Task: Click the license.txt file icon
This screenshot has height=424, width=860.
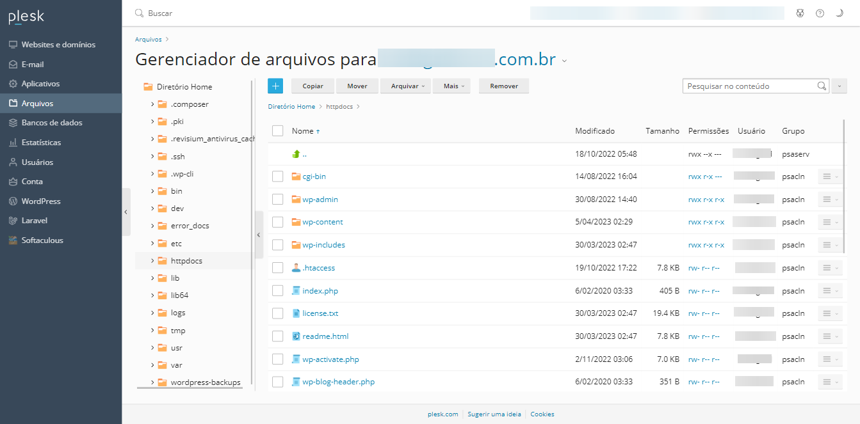Action: tap(296, 313)
